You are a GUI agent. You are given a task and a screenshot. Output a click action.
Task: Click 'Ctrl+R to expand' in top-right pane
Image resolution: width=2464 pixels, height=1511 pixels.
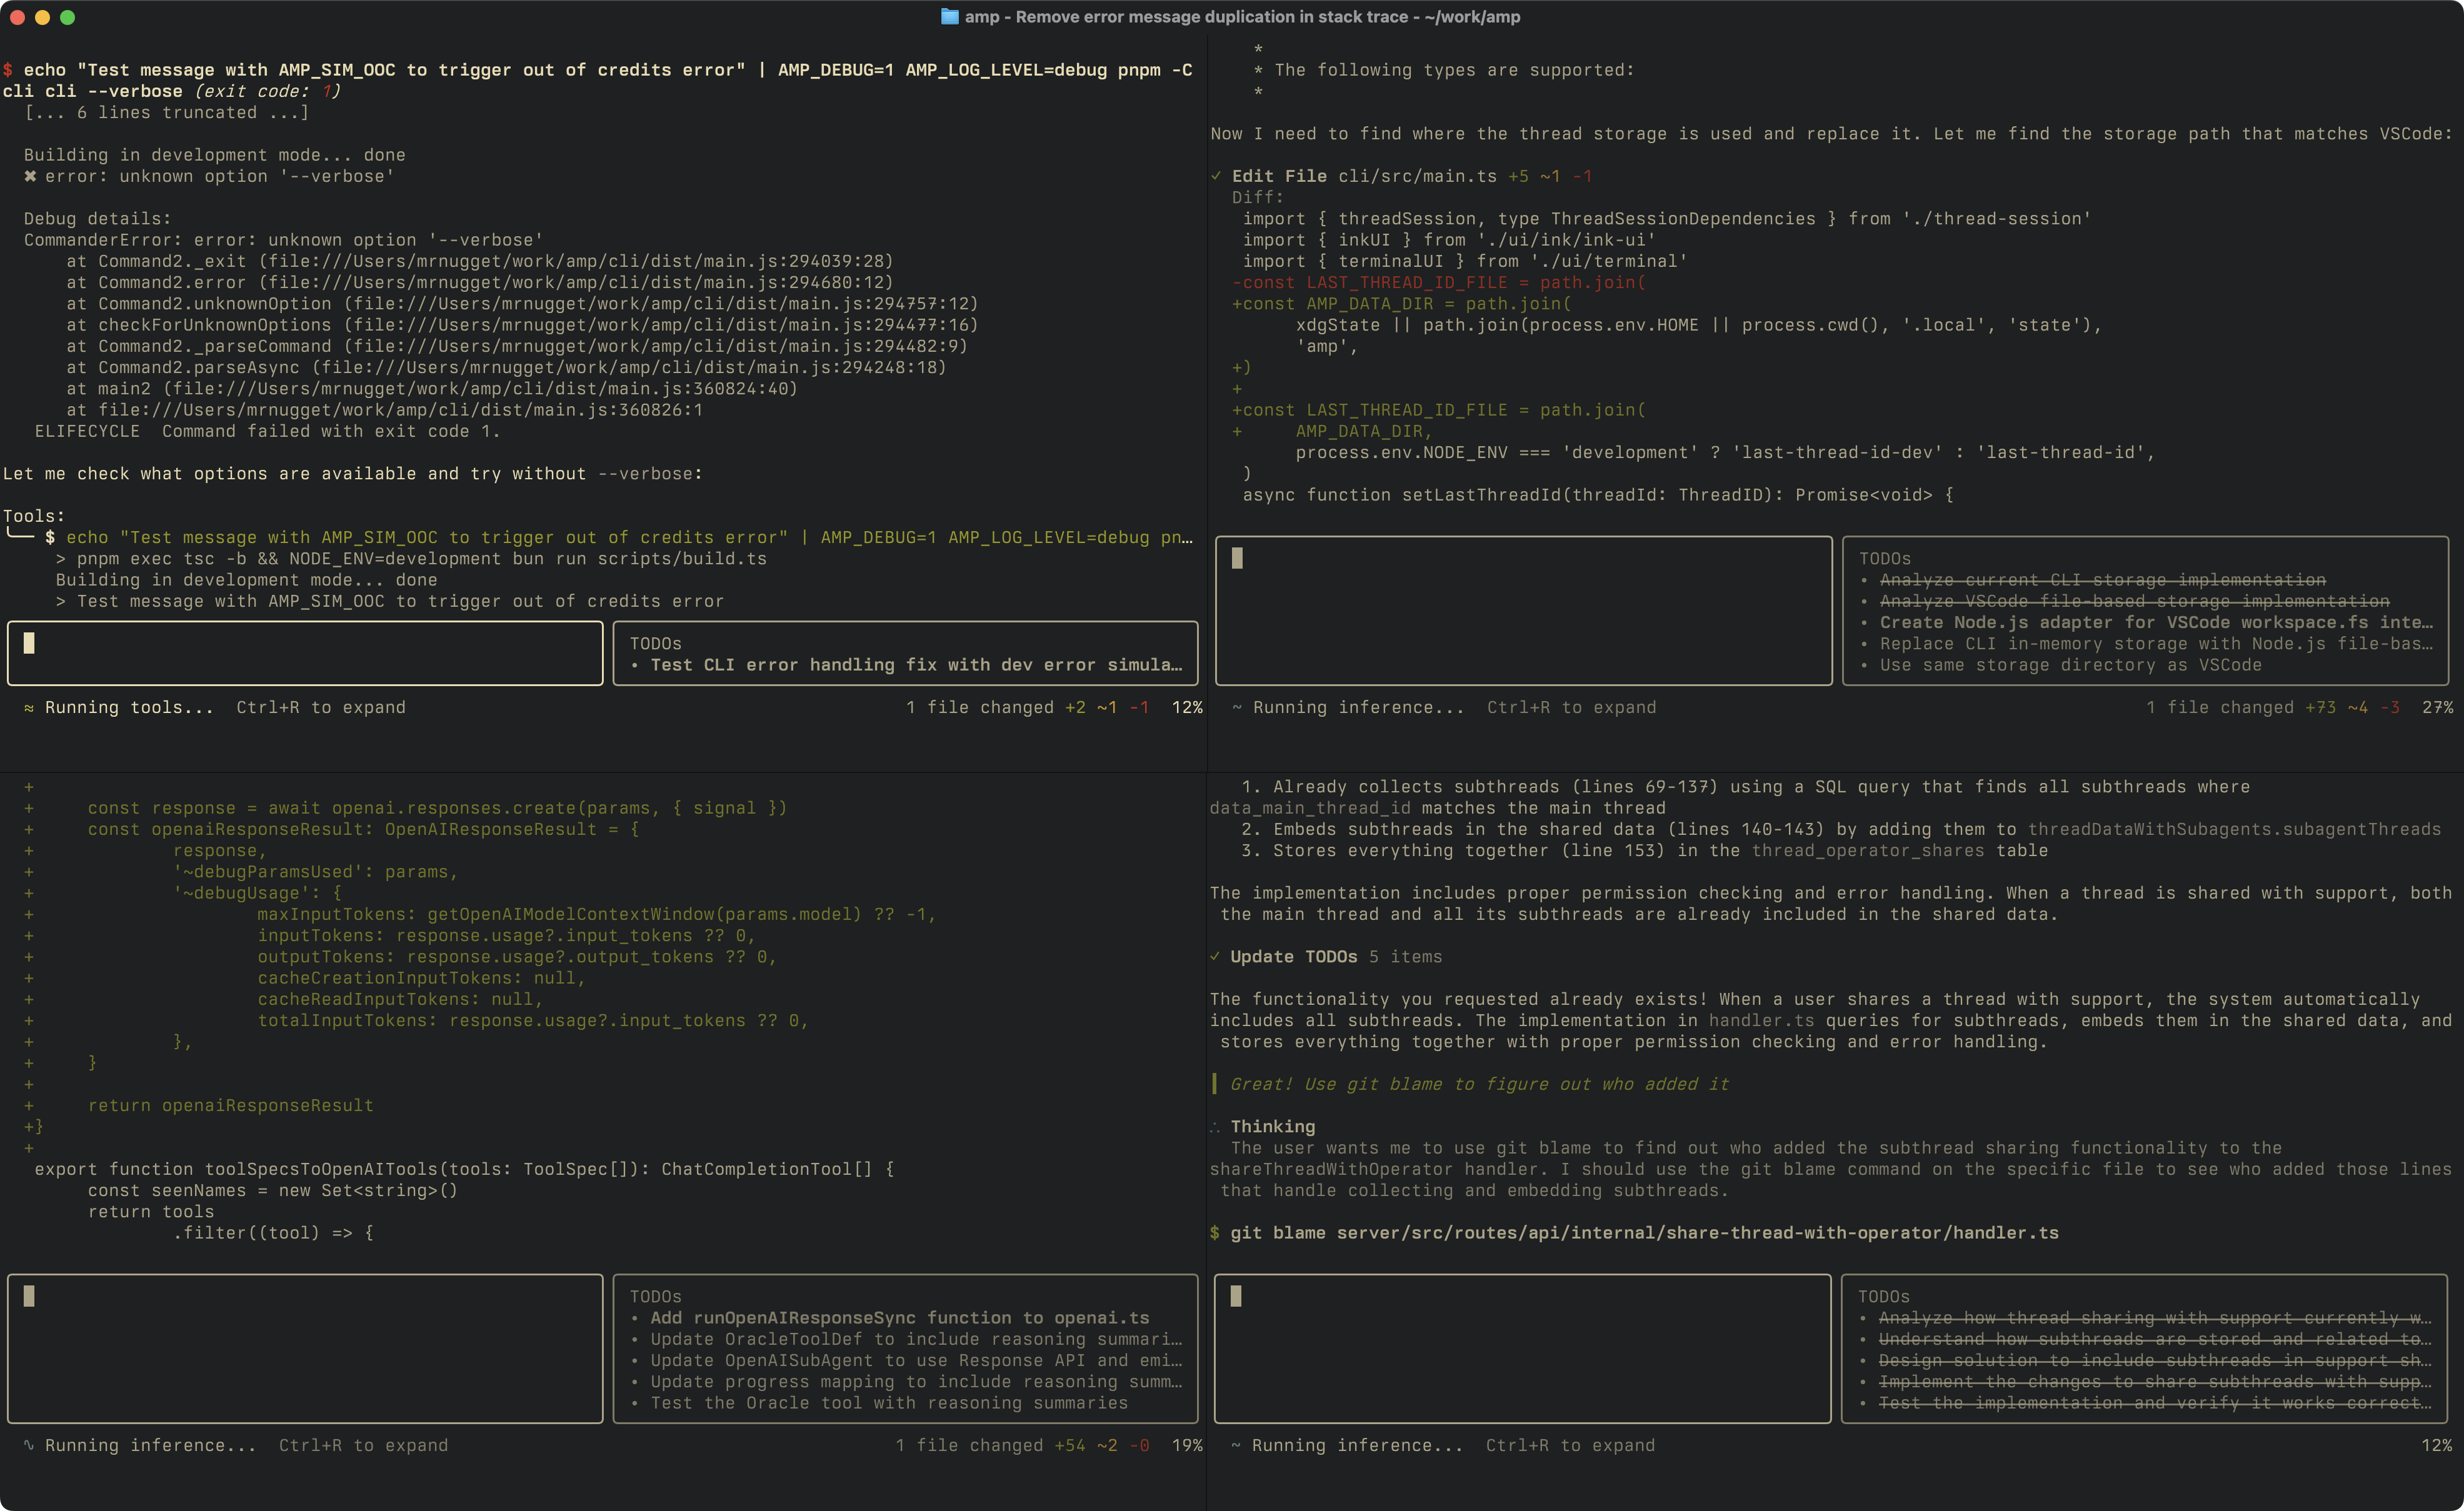(1571, 707)
